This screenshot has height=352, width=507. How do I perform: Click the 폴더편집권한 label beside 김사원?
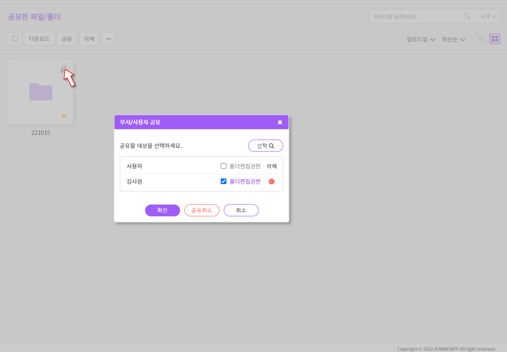[x=245, y=181]
